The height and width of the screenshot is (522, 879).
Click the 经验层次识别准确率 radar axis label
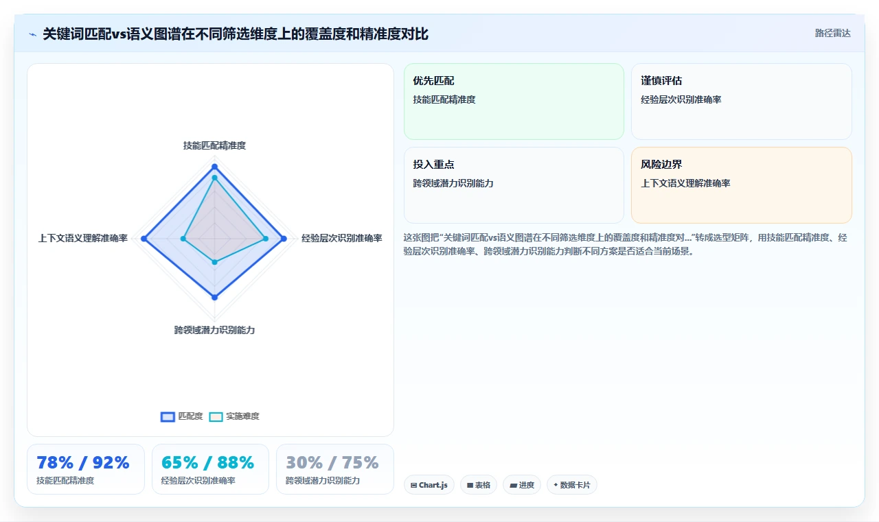pyautogui.click(x=341, y=238)
